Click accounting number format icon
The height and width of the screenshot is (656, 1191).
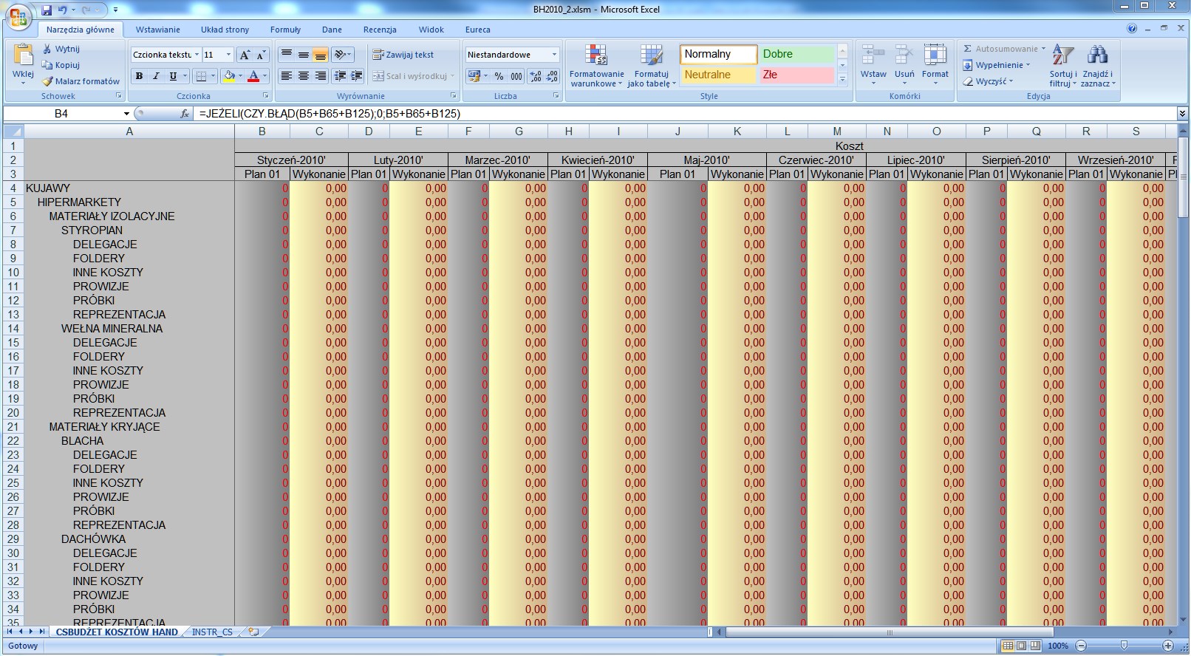tap(474, 75)
